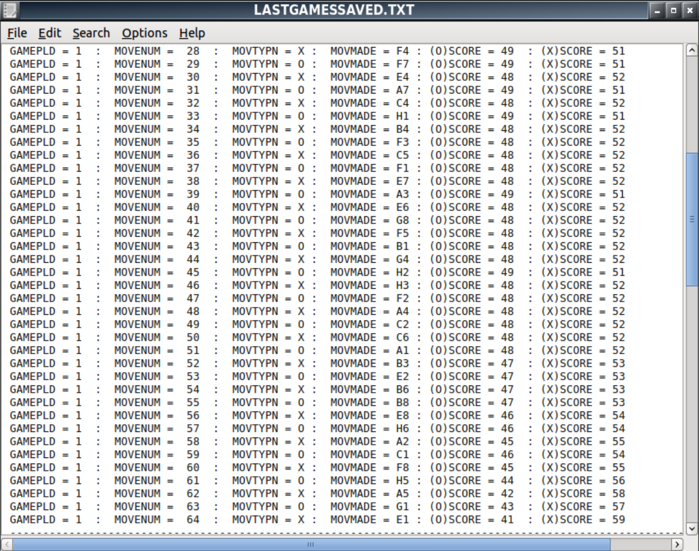The height and width of the screenshot is (551, 699).
Task: Click move F7 in the MOVENUM 29 row
Action: (403, 64)
